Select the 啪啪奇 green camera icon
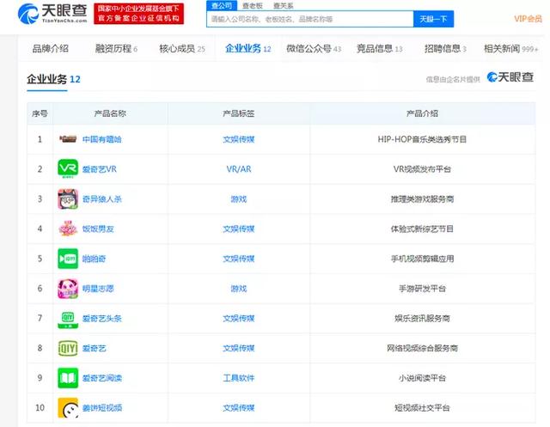This screenshot has width=550, height=427. pyautogui.click(x=68, y=259)
